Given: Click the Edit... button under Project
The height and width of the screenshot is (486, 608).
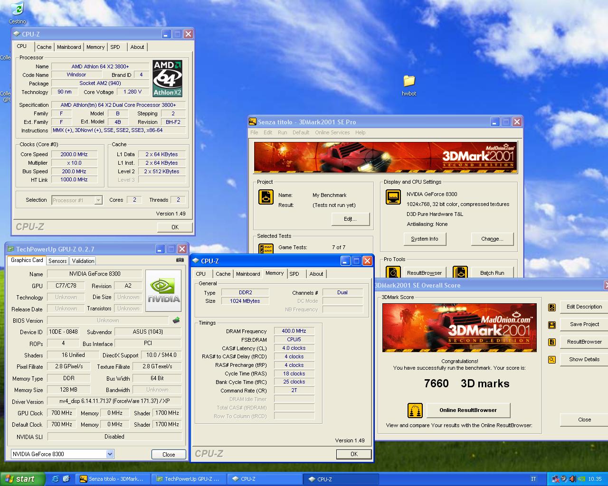Looking at the screenshot, I should tap(350, 219).
